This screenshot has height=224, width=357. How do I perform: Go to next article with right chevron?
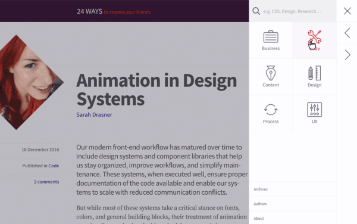(x=347, y=55)
